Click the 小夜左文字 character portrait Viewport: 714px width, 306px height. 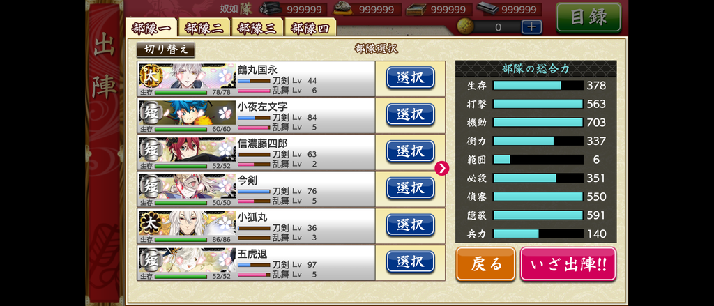click(187, 113)
